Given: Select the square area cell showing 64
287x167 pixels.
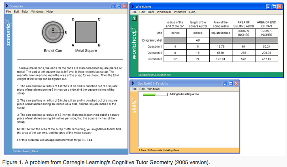Looking at the screenshot, I should pyautogui.click(x=244, y=46).
